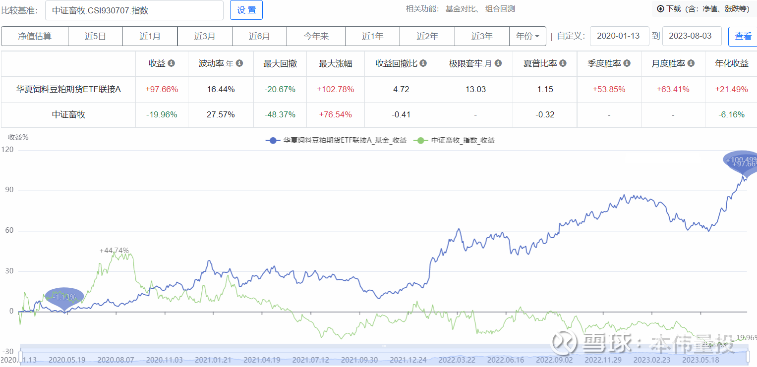Open the 组合回测 link
Viewport: 757px width, 367px height.
(x=500, y=8)
